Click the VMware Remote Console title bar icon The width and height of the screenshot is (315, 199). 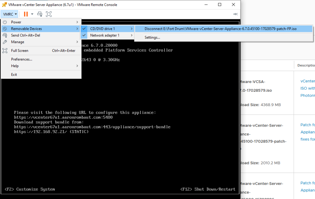click(x=4, y=5)
